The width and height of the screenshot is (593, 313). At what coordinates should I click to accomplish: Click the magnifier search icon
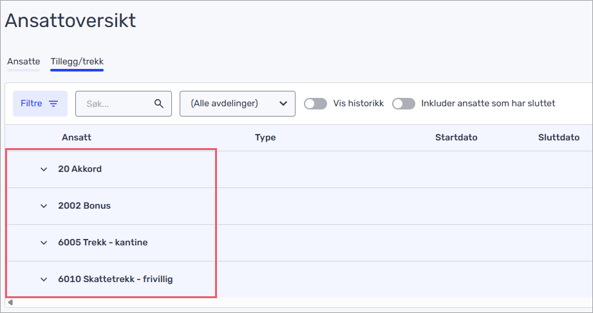159,104
